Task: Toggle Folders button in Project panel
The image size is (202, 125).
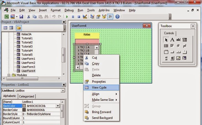Action: [x=19, y=28]
